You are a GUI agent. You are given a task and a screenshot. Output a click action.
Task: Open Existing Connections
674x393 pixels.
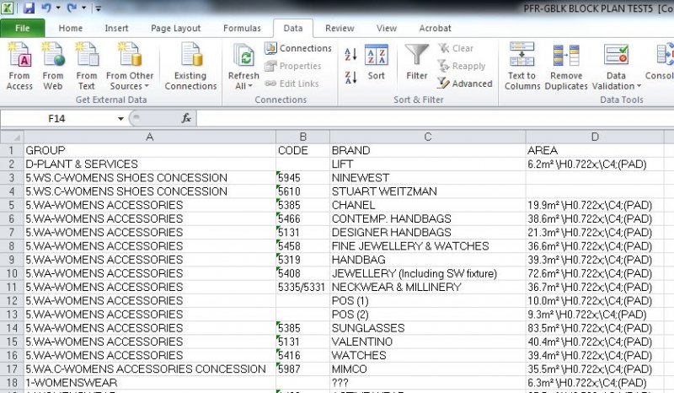tap(190, 66)
